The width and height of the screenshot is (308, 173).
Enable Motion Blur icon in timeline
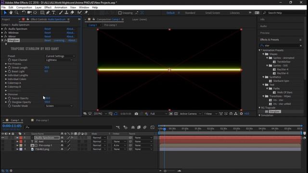pos(145,127)
